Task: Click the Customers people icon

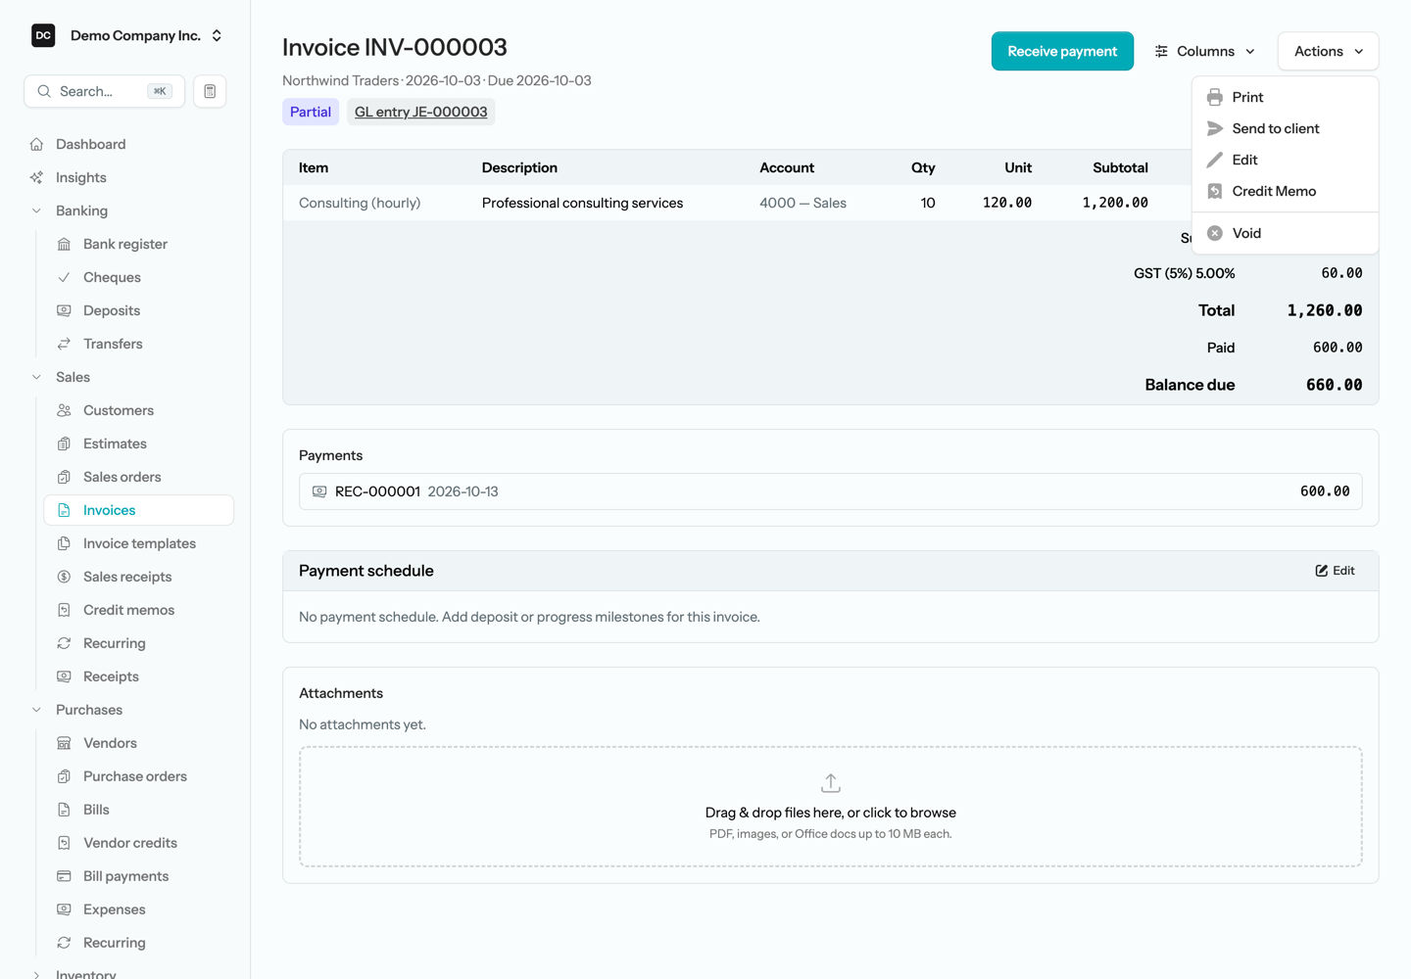Action: coord(64,410)
